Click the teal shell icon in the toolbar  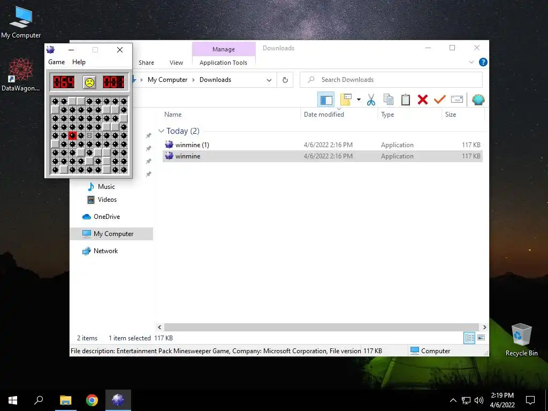(478, 100)
